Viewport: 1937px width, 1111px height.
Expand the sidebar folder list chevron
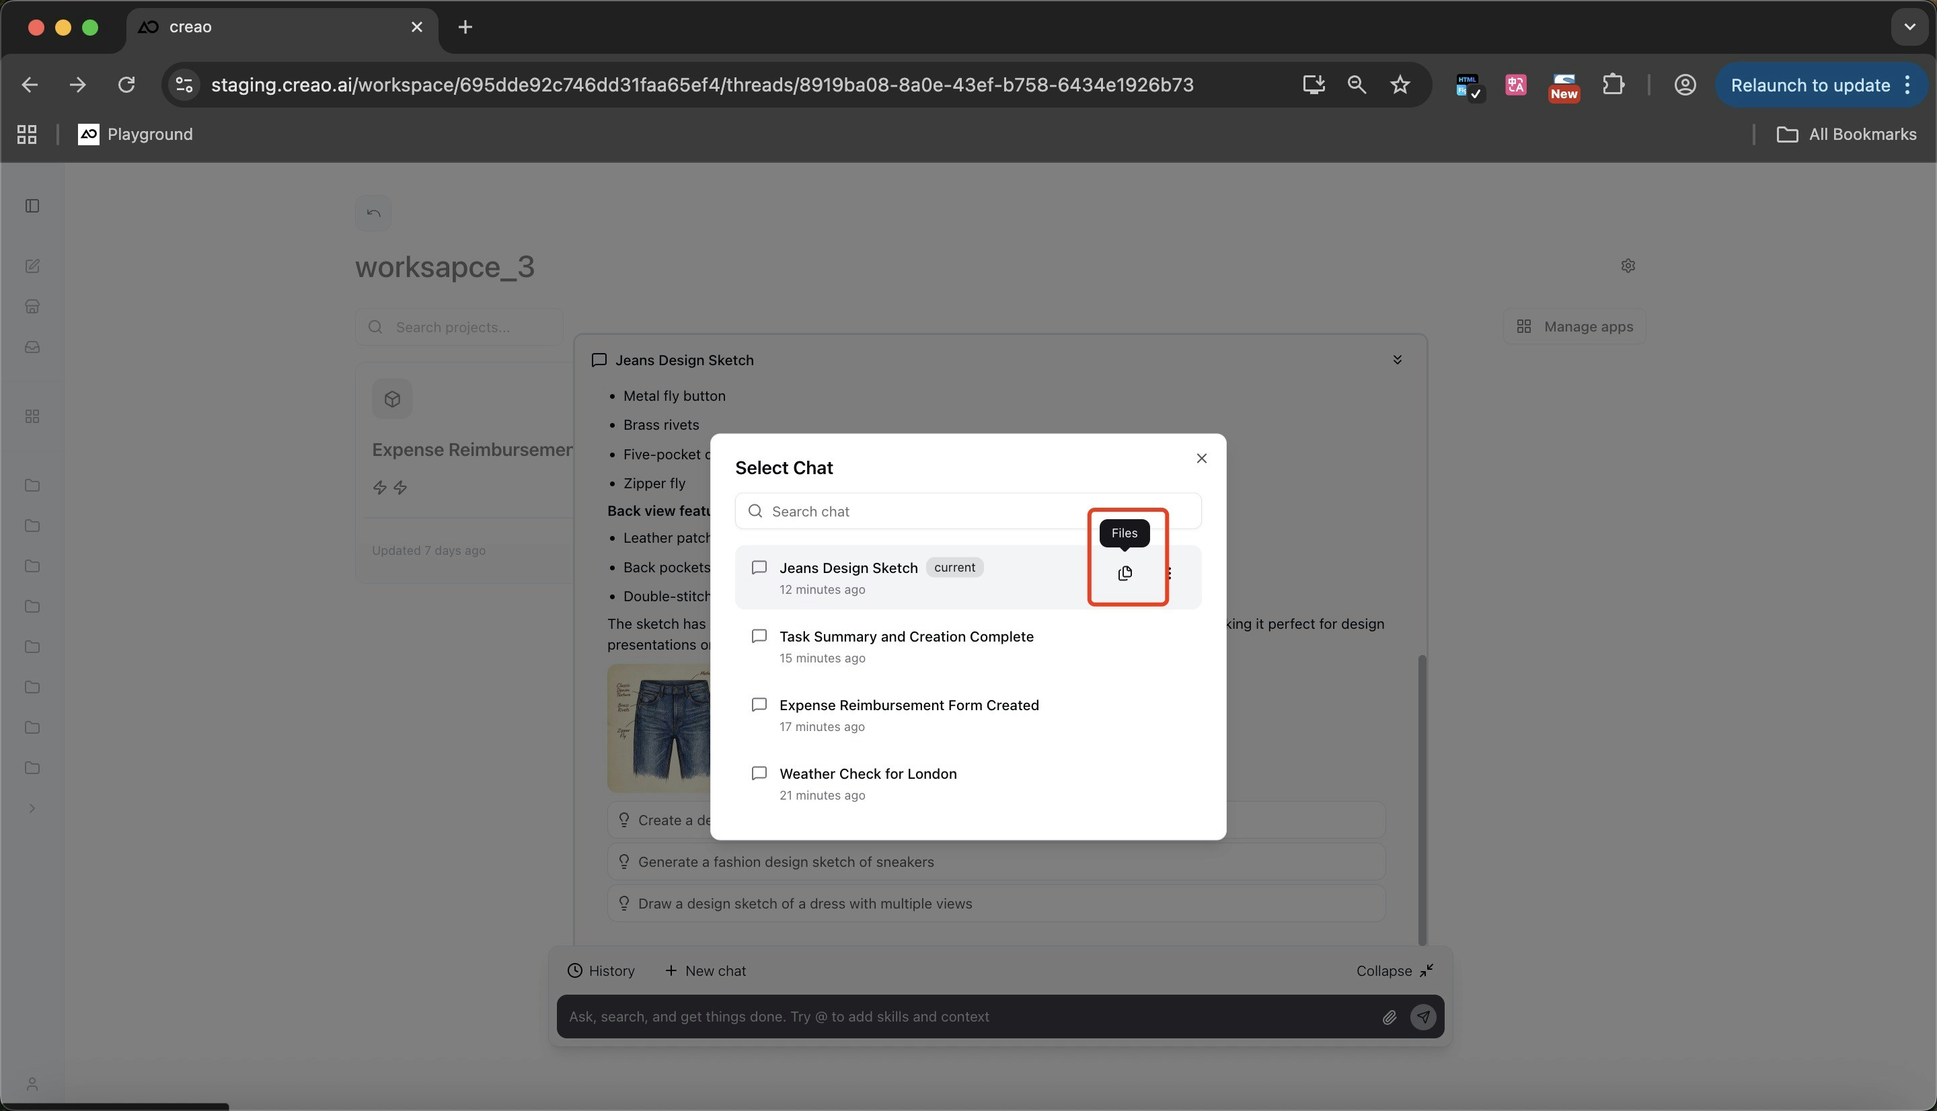click(x=32, y=809)
